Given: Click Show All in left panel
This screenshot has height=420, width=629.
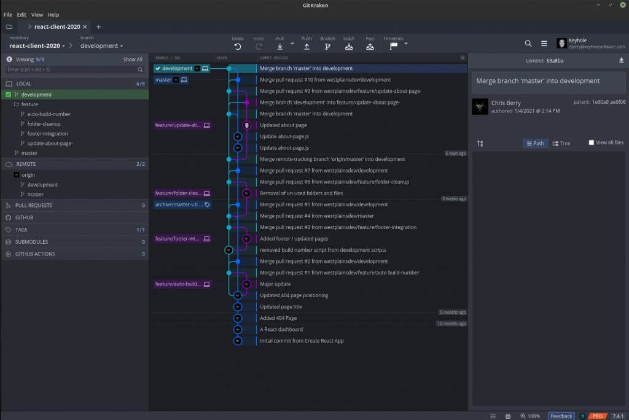Looking at the screenshot, I should point(133,60).
